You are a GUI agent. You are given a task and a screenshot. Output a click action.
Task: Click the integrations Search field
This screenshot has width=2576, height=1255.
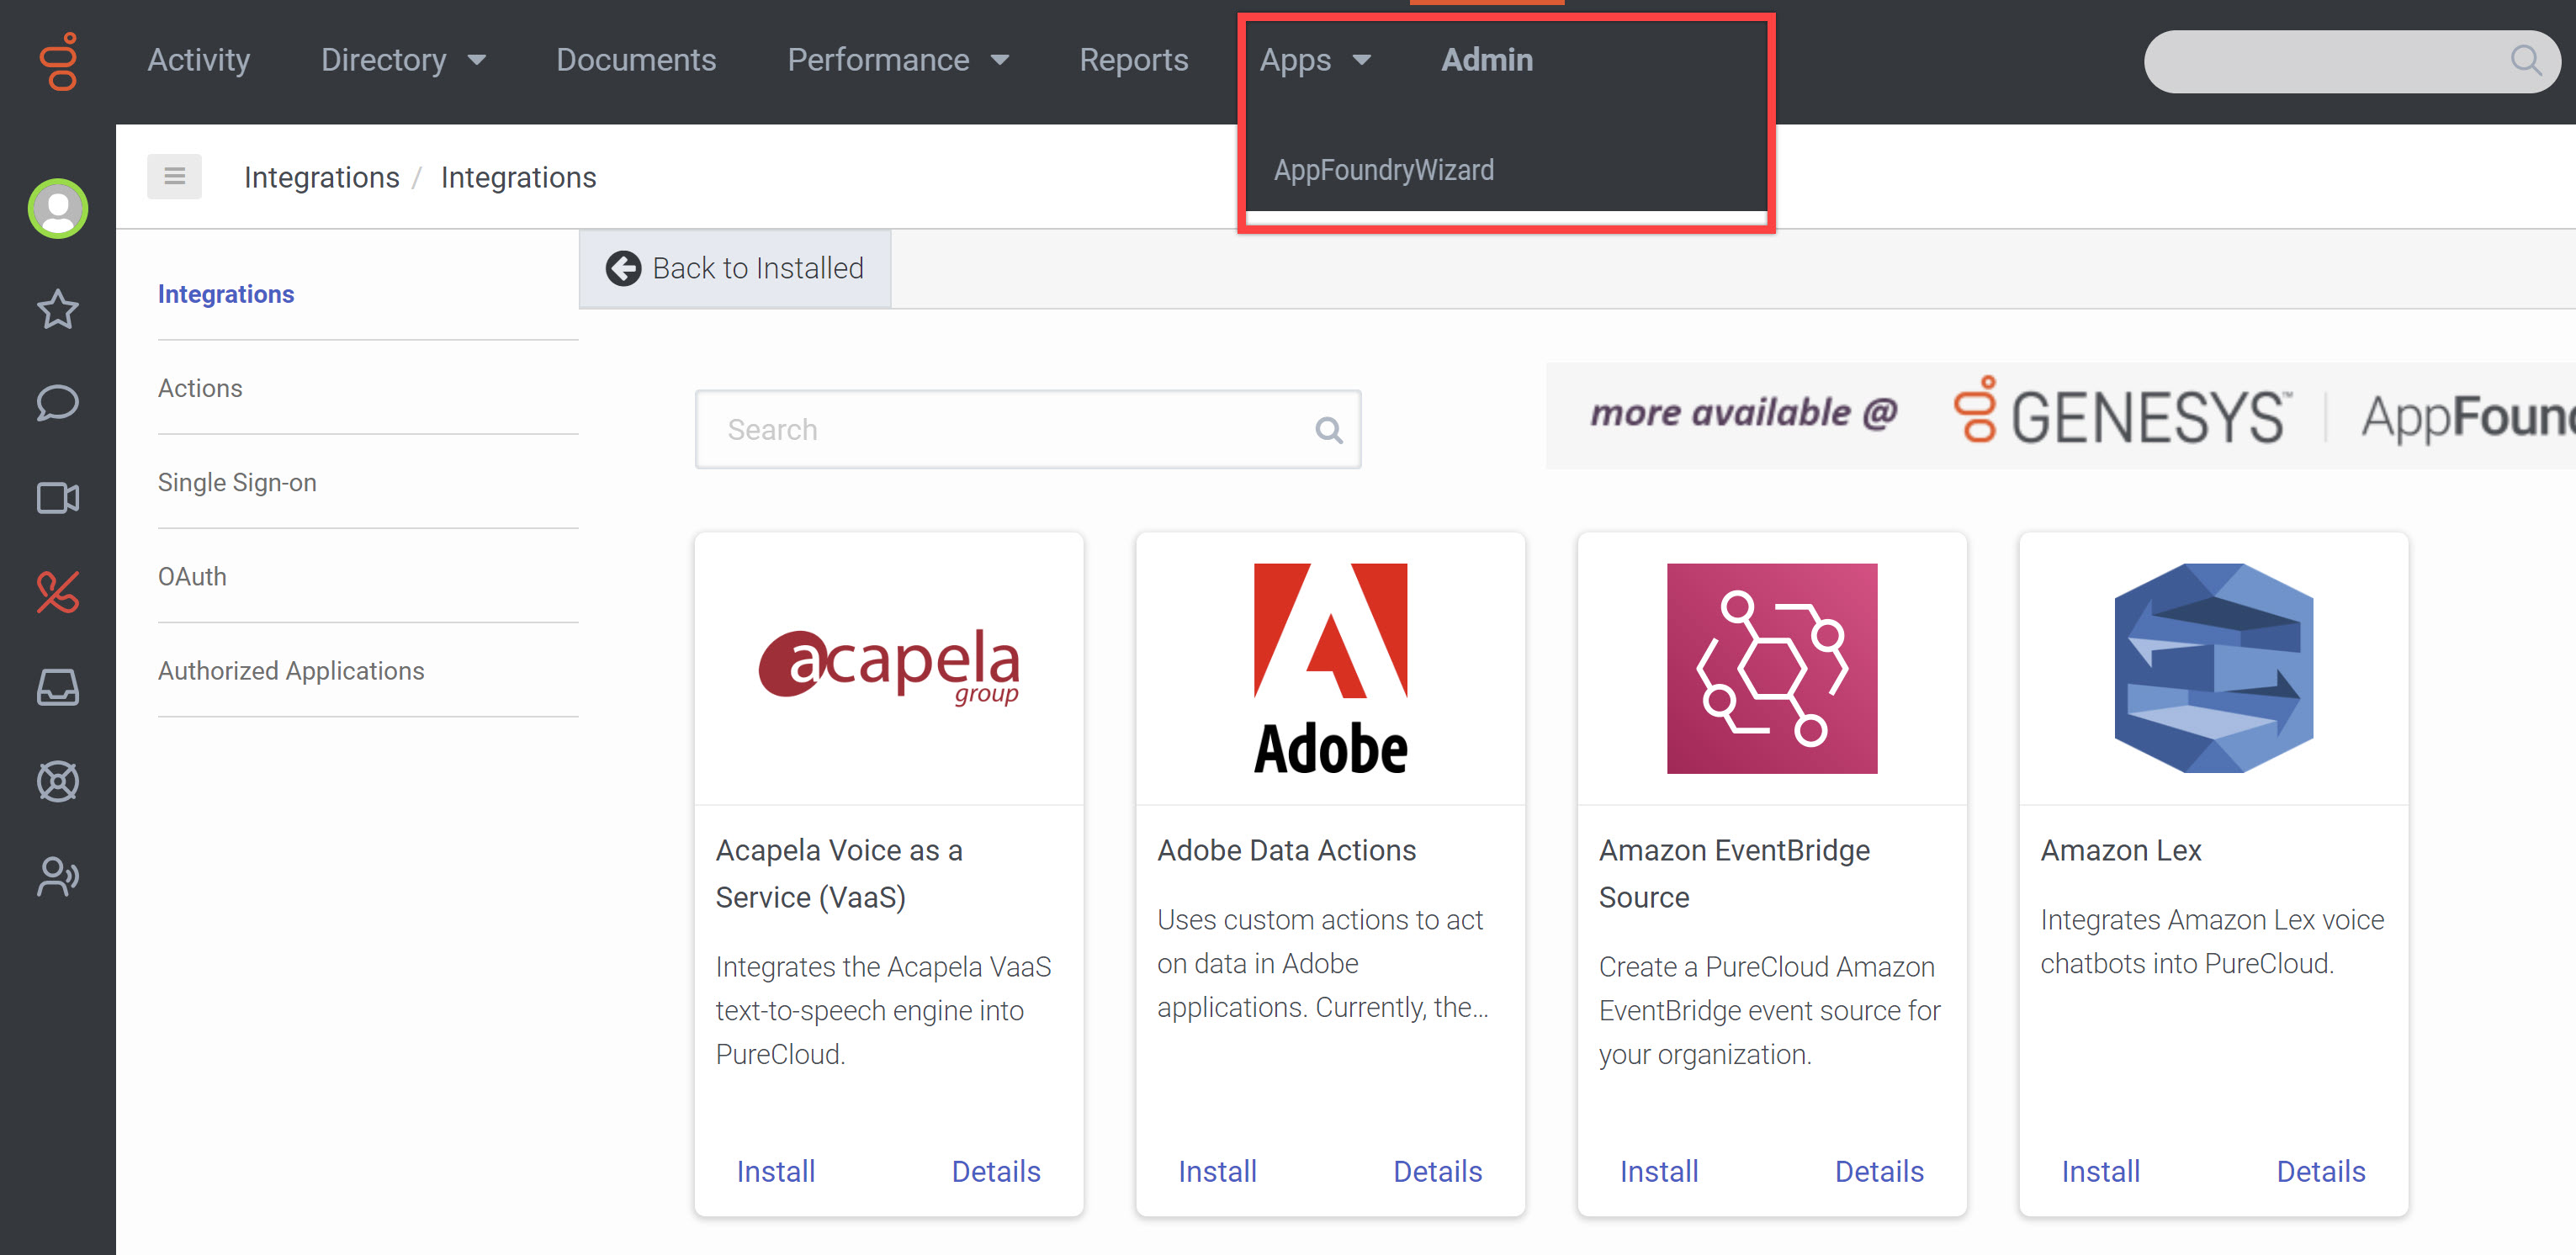point(1010,430)
